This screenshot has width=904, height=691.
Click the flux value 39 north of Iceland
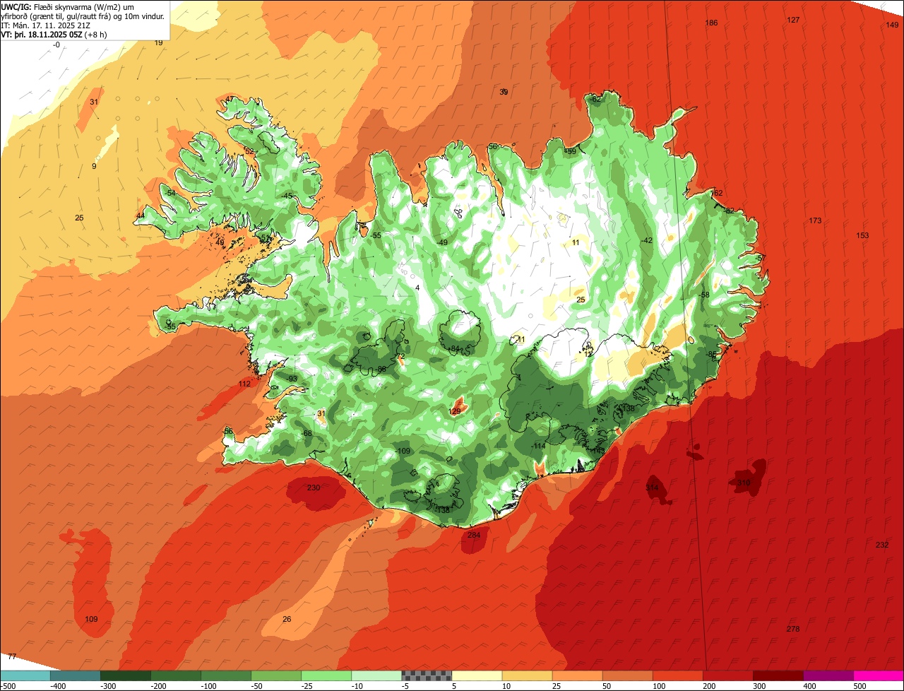(x=504, y=92)
